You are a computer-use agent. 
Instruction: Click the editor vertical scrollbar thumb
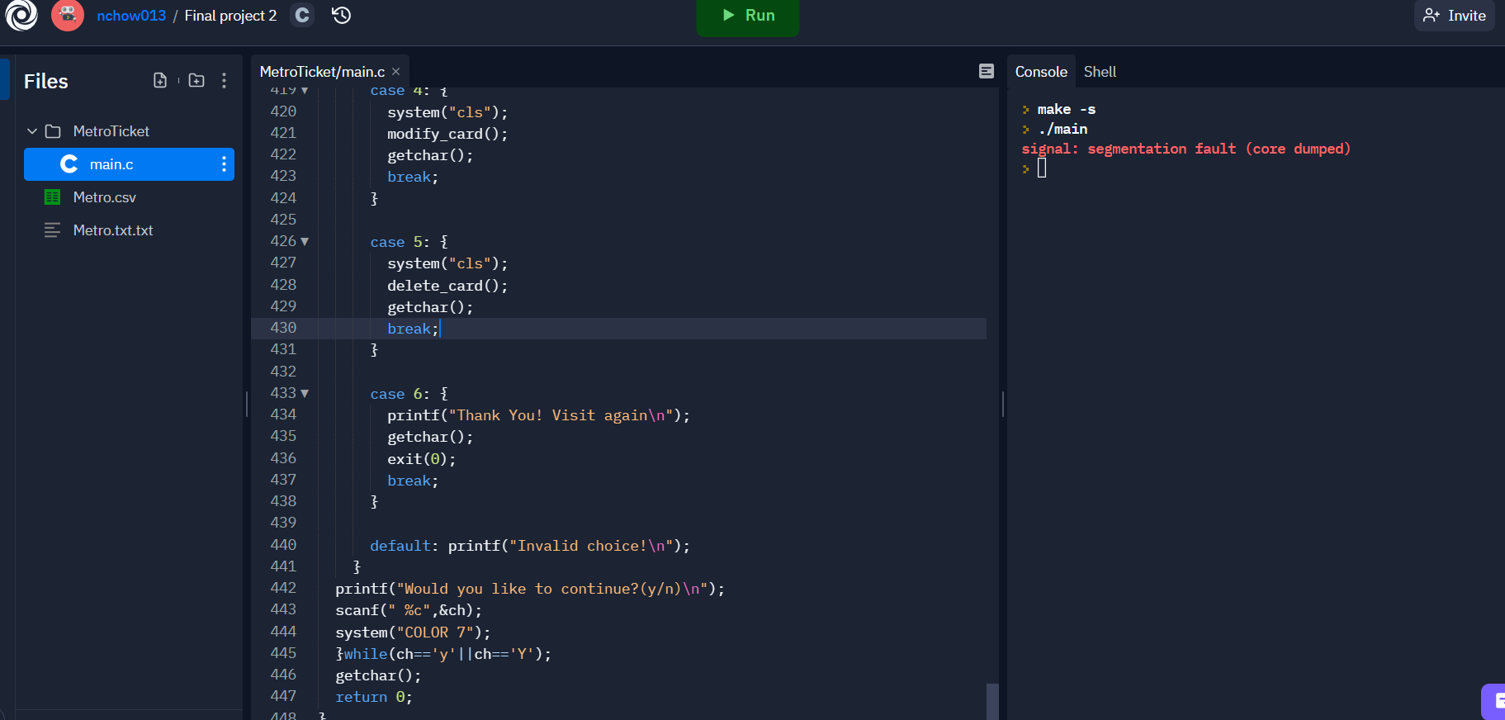(992, 701)
